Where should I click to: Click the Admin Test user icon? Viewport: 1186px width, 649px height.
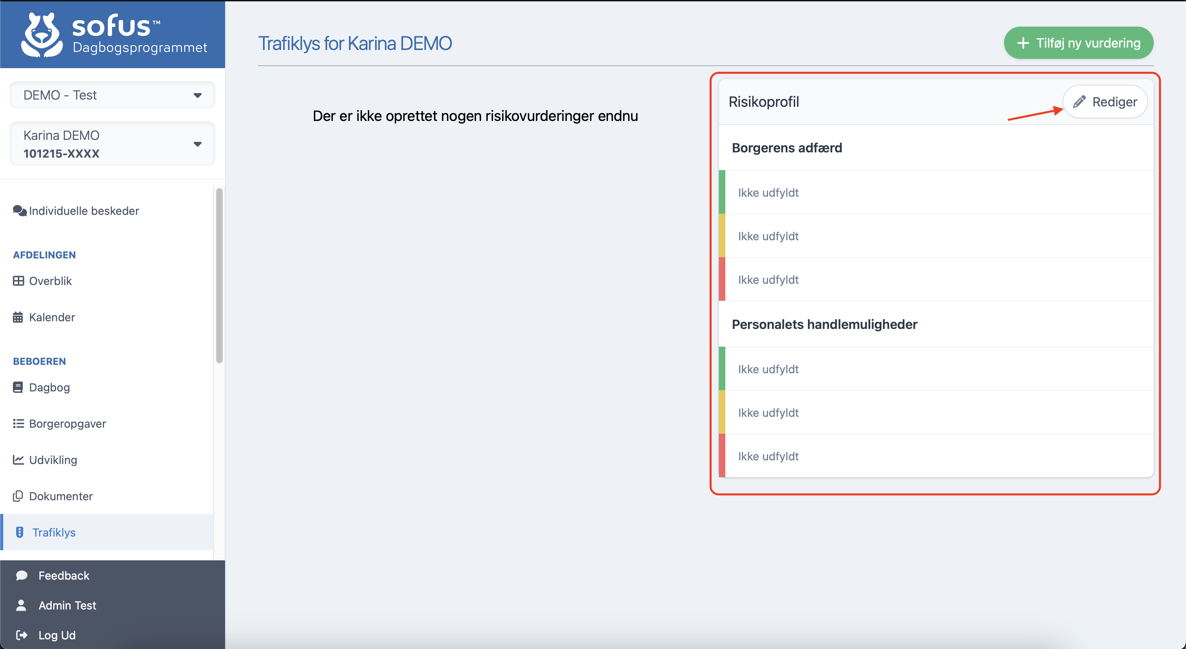tap(21, 605)
